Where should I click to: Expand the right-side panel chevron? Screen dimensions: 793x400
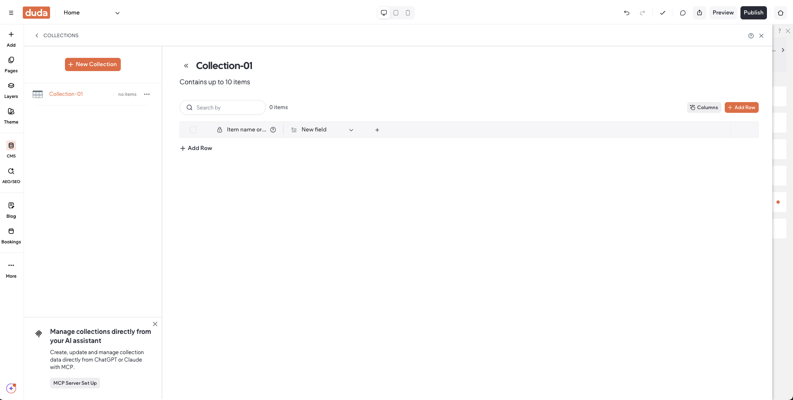[783, 50]
